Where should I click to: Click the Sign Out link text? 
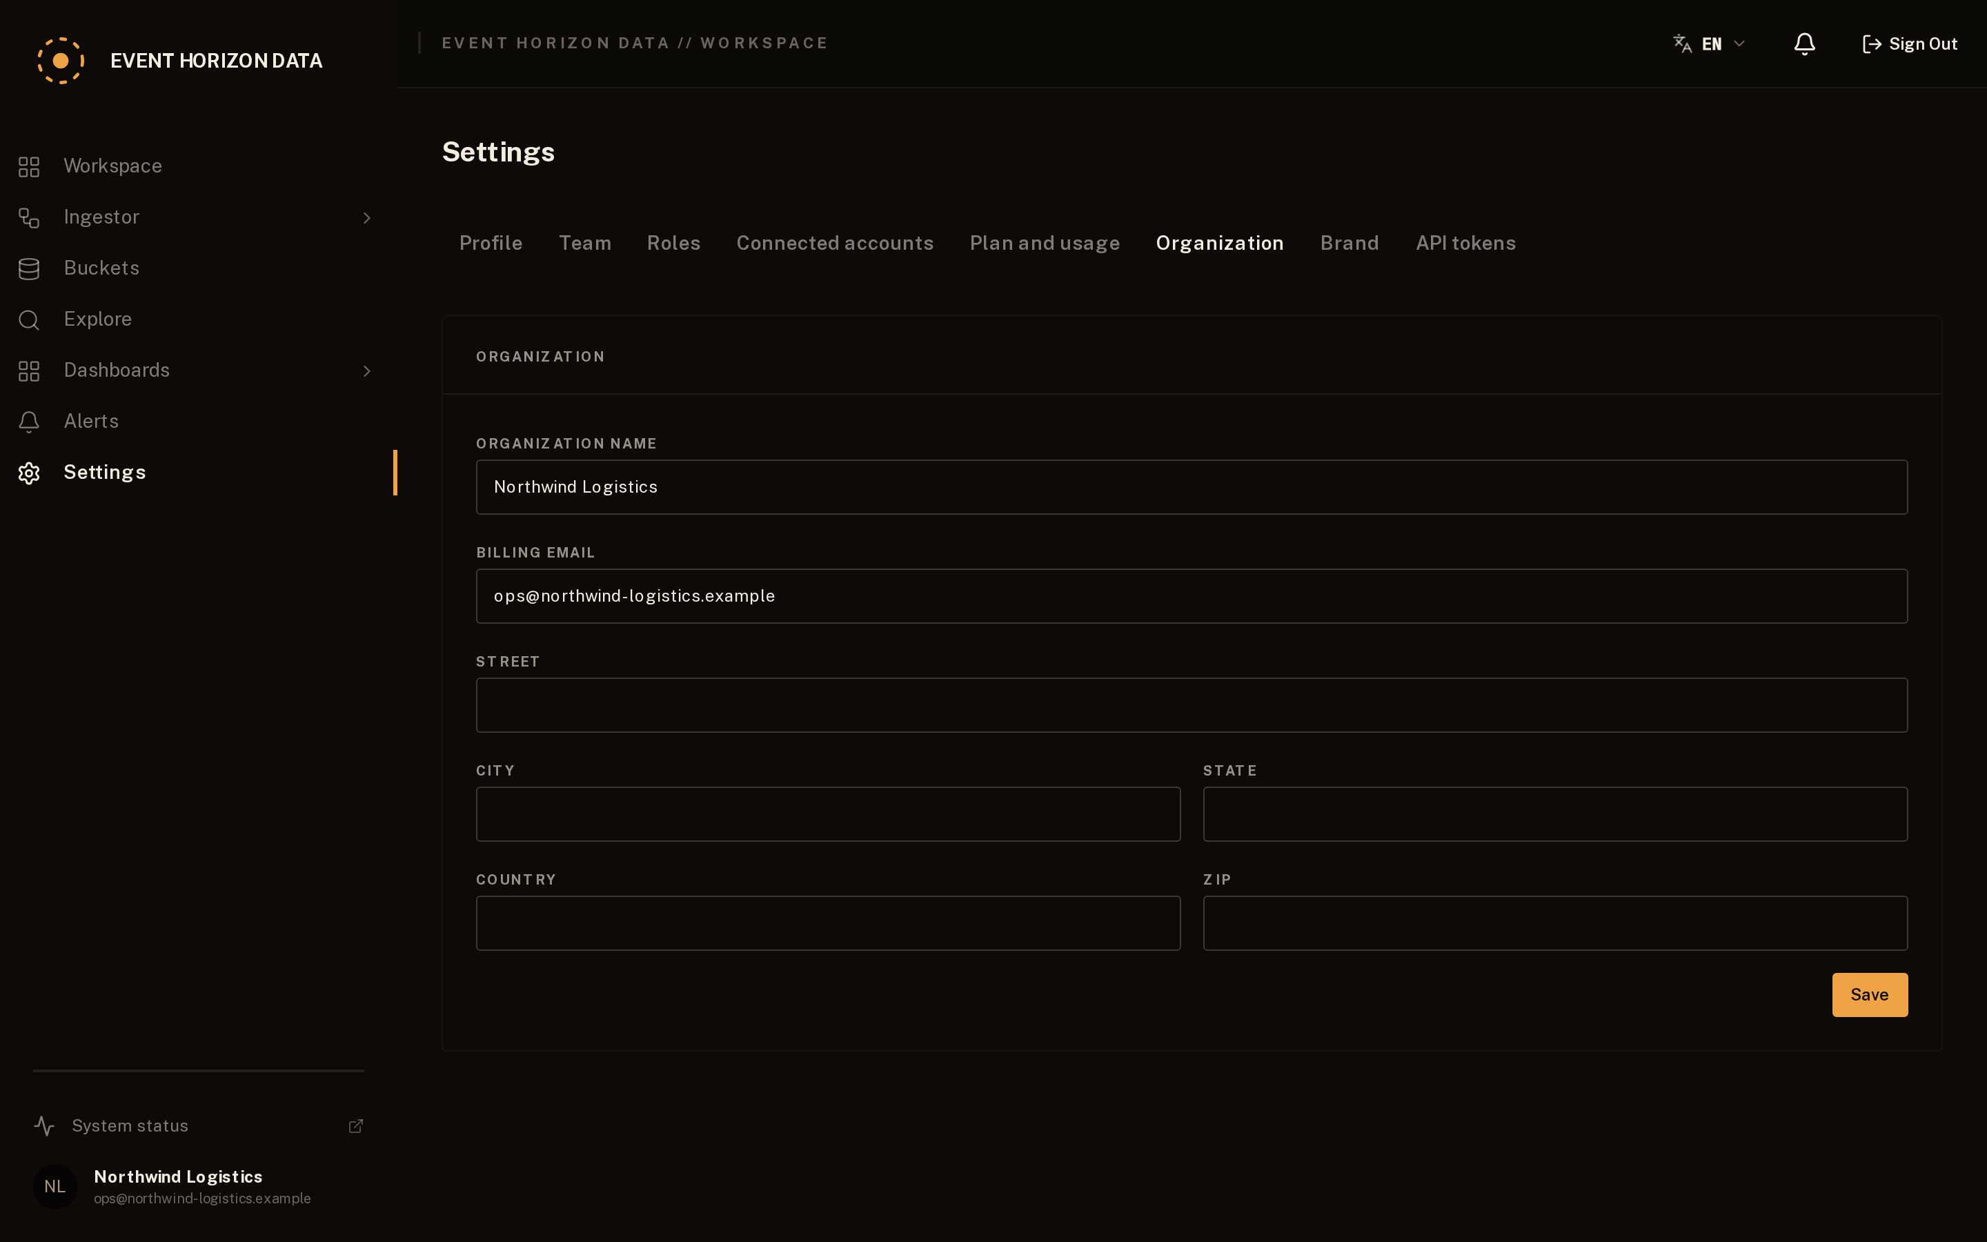coord(1923,44)
